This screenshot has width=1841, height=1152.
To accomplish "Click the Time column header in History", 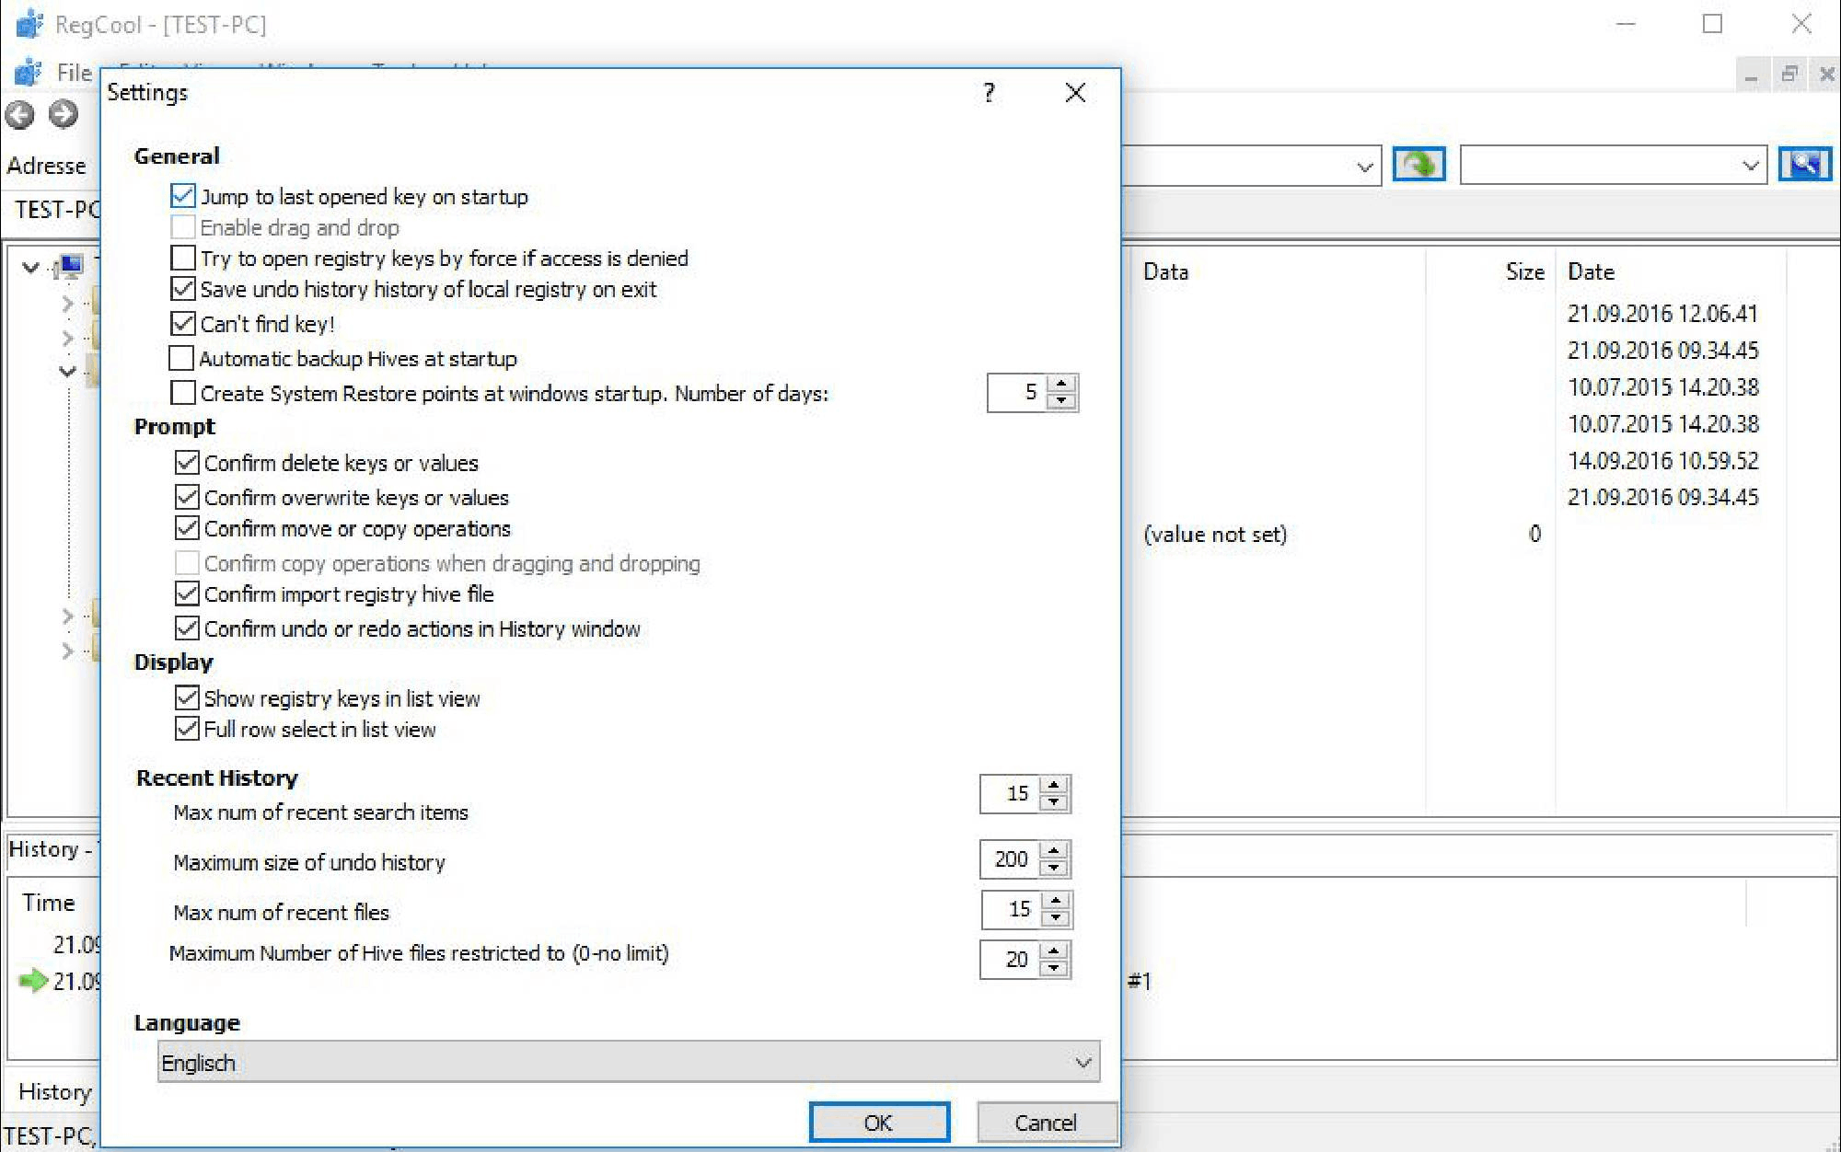I will click(49, 903).
